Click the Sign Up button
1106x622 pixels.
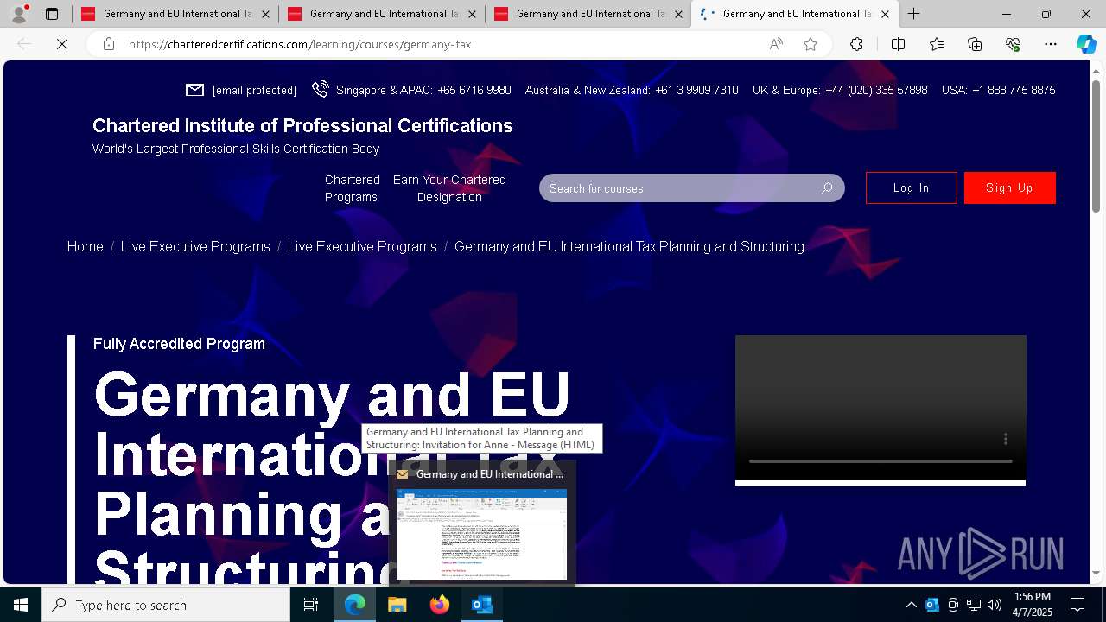1009,187
